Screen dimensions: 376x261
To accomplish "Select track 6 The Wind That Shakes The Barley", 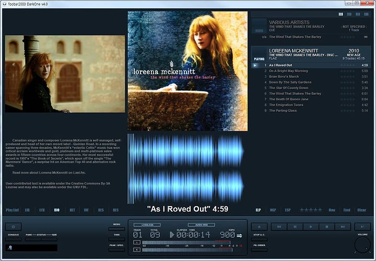I will click(311, 94).
